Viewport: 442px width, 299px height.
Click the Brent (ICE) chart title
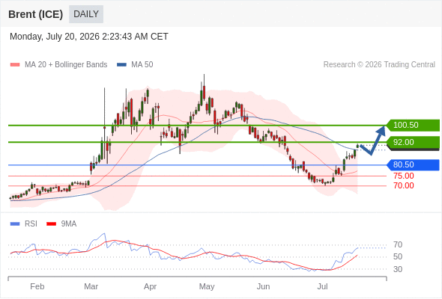click(35, 14)
